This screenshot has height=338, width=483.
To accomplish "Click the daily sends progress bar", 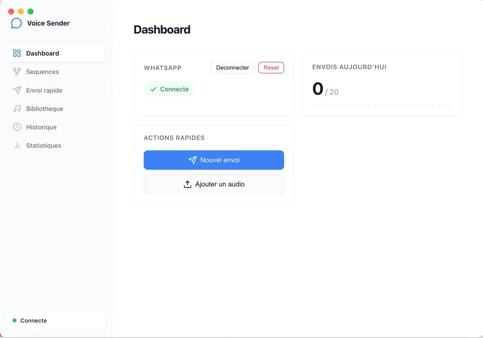I will (382, 105).
